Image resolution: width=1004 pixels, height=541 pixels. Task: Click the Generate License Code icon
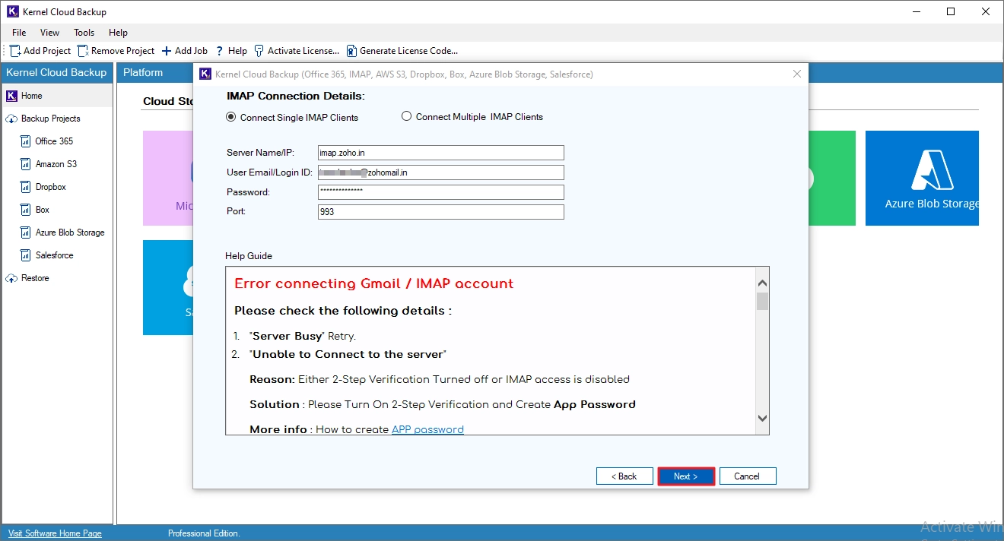coord(351,51)
